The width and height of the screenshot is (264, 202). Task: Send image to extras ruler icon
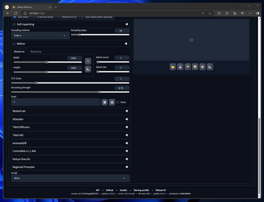tap(210, 67)
